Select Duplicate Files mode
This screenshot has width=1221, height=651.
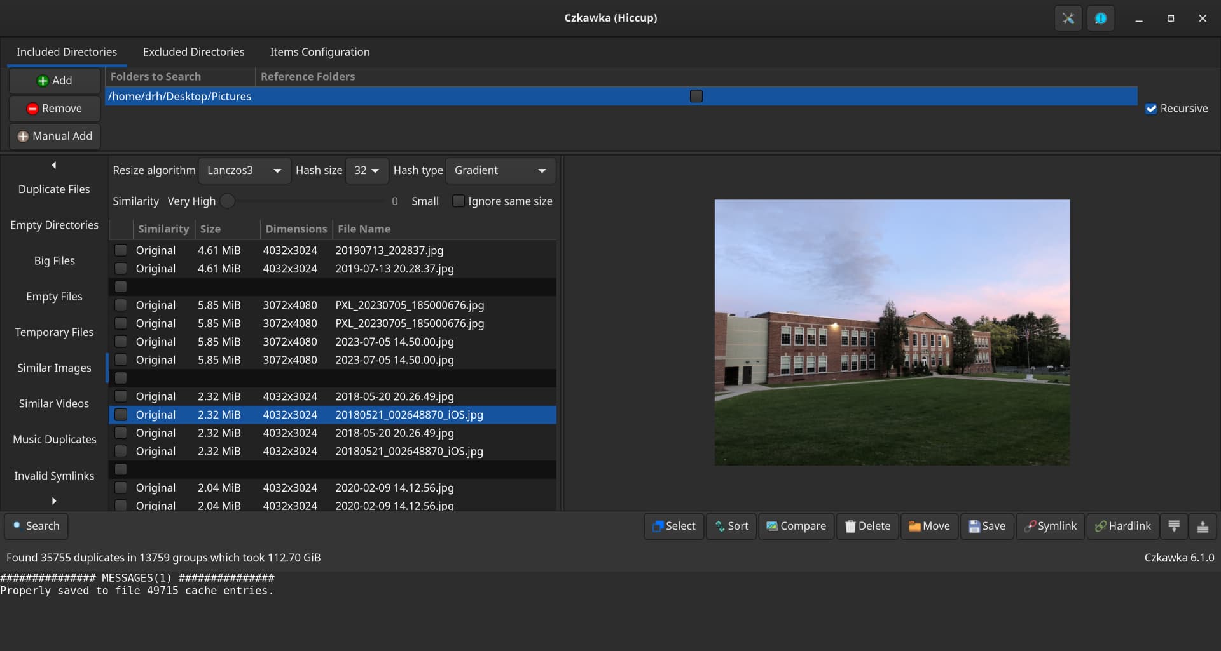tap(54, 189)
